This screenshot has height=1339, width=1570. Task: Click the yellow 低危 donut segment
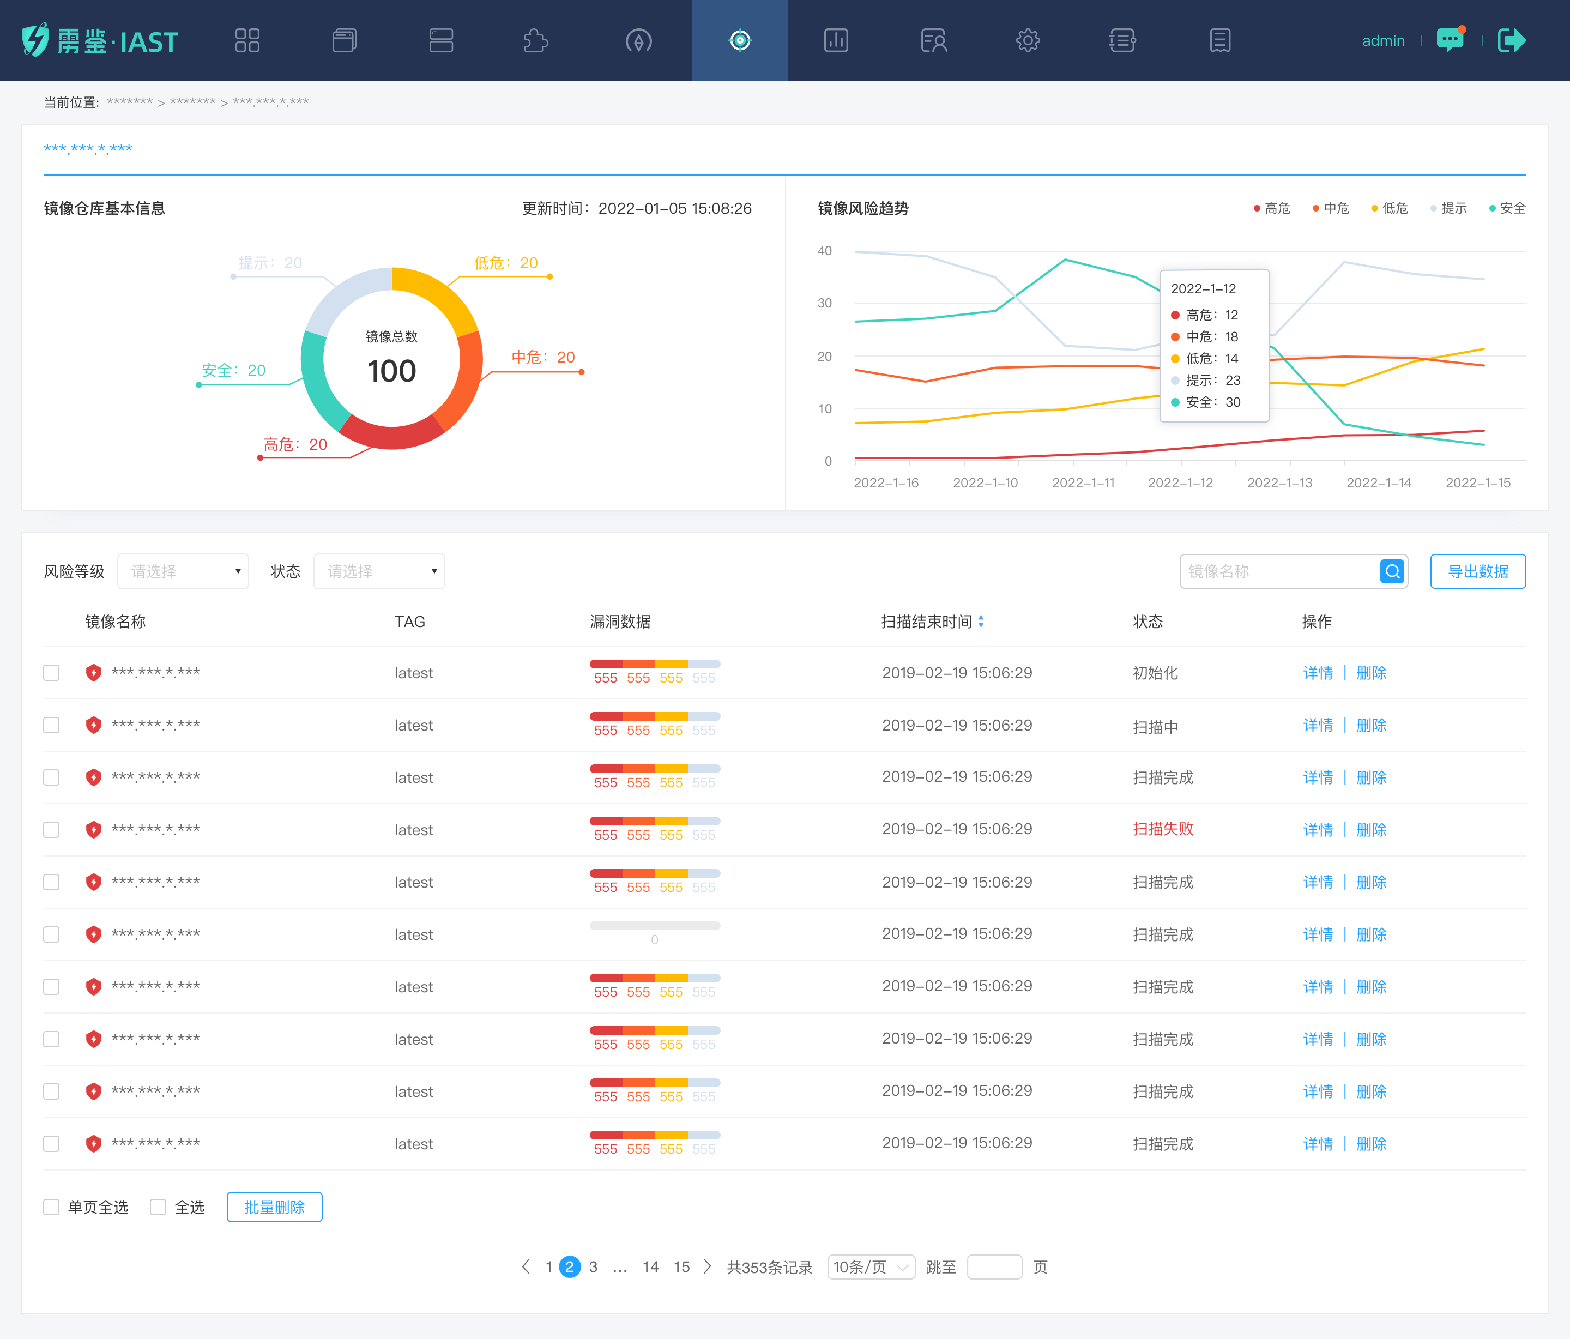pos(438,297)
